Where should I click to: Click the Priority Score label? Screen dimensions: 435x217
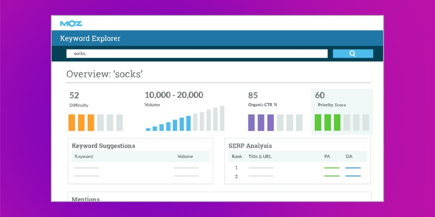point(332,105)
